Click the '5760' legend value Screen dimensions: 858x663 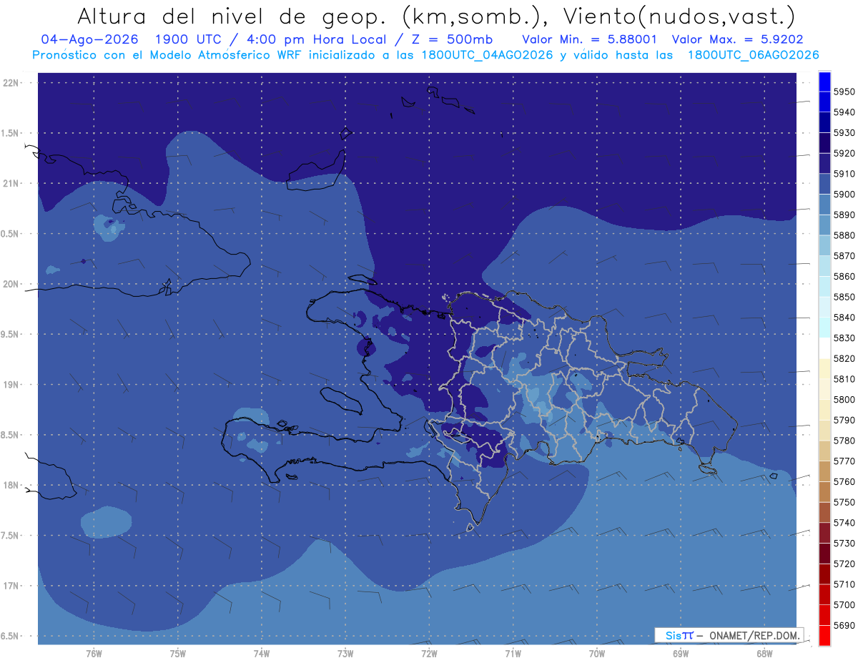pyautogui.click(x=844, y=482)
